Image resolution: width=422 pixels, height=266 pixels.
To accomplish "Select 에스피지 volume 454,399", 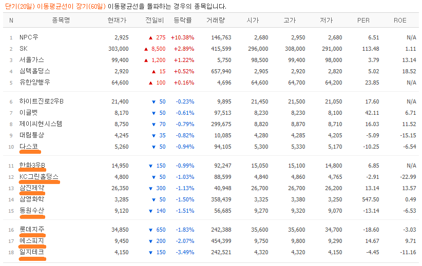I will (221, 241).
